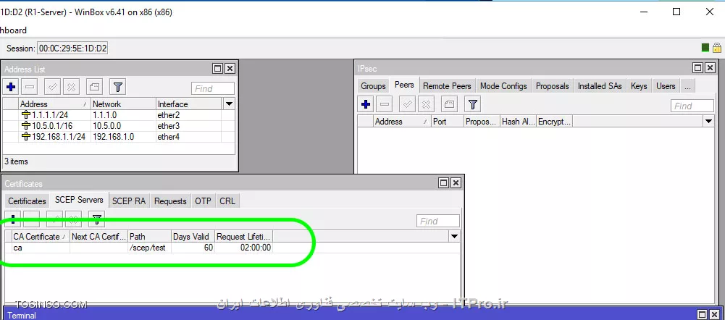Click the lock icon beside session bar

coord(717,48)
